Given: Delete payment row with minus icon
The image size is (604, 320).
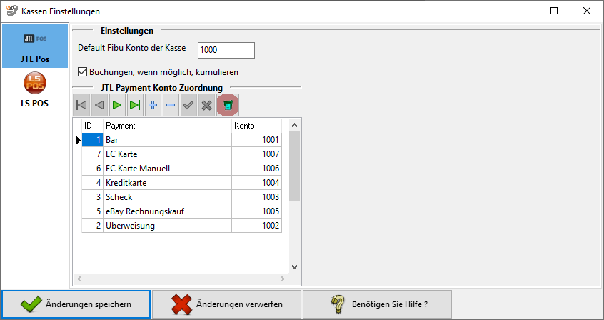Looking at the screenshot, I should [x=171, y=105].
